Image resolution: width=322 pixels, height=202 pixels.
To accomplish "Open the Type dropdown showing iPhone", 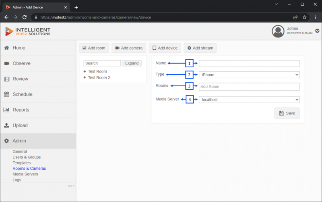I will click(249, 75).
